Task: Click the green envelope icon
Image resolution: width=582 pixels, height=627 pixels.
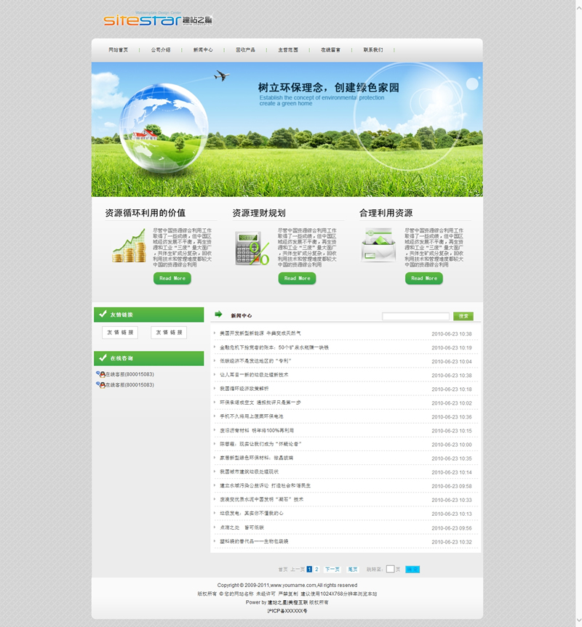Action: click(378, 246)
